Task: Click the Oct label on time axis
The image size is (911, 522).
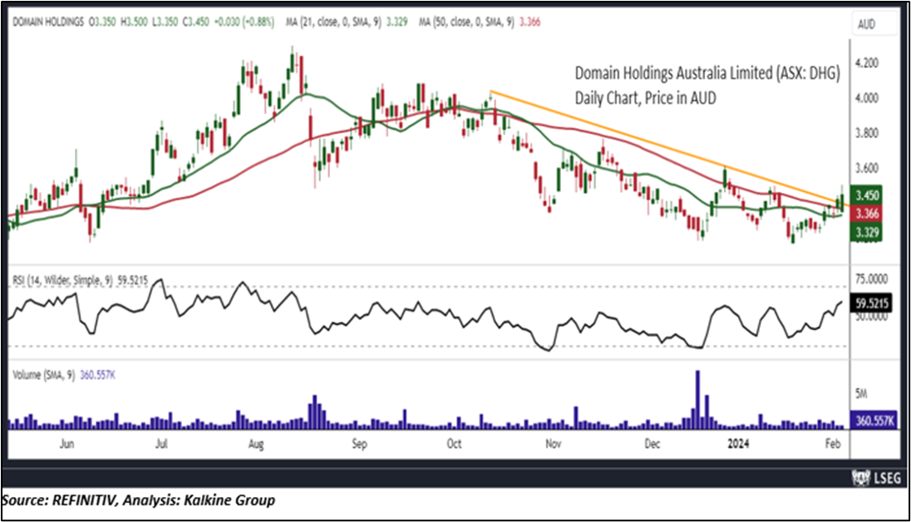Action: (x=454, y=444)
